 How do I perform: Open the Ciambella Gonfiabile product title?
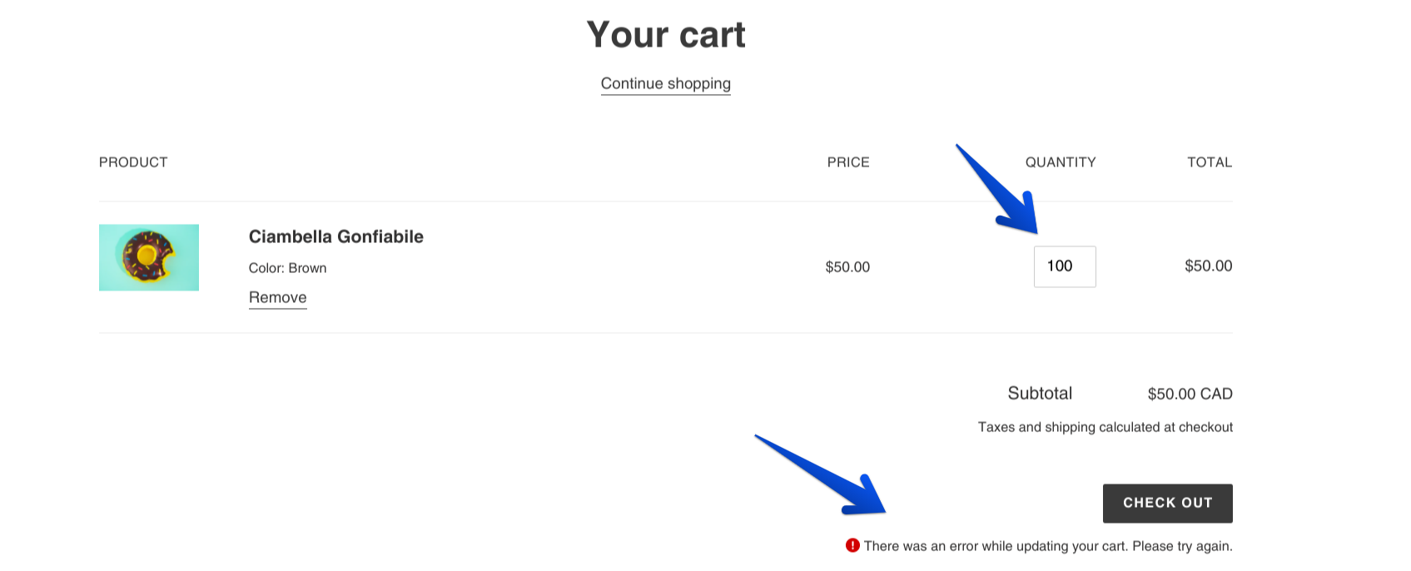(335, 236)
